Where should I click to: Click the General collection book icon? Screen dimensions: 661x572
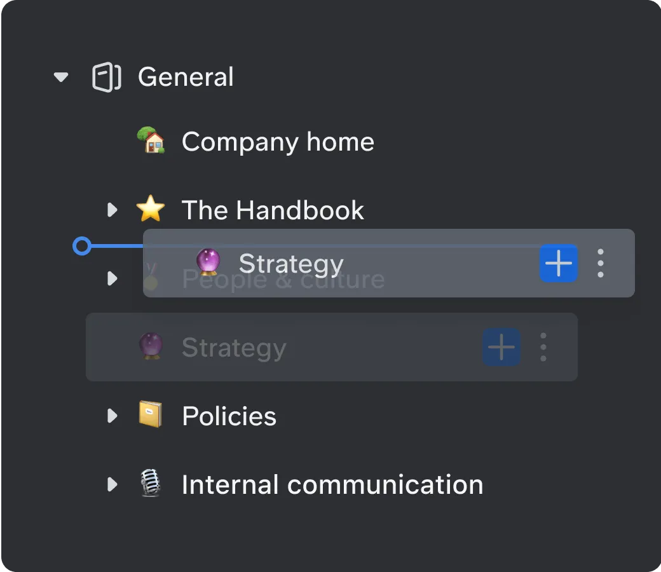point(107,77)
